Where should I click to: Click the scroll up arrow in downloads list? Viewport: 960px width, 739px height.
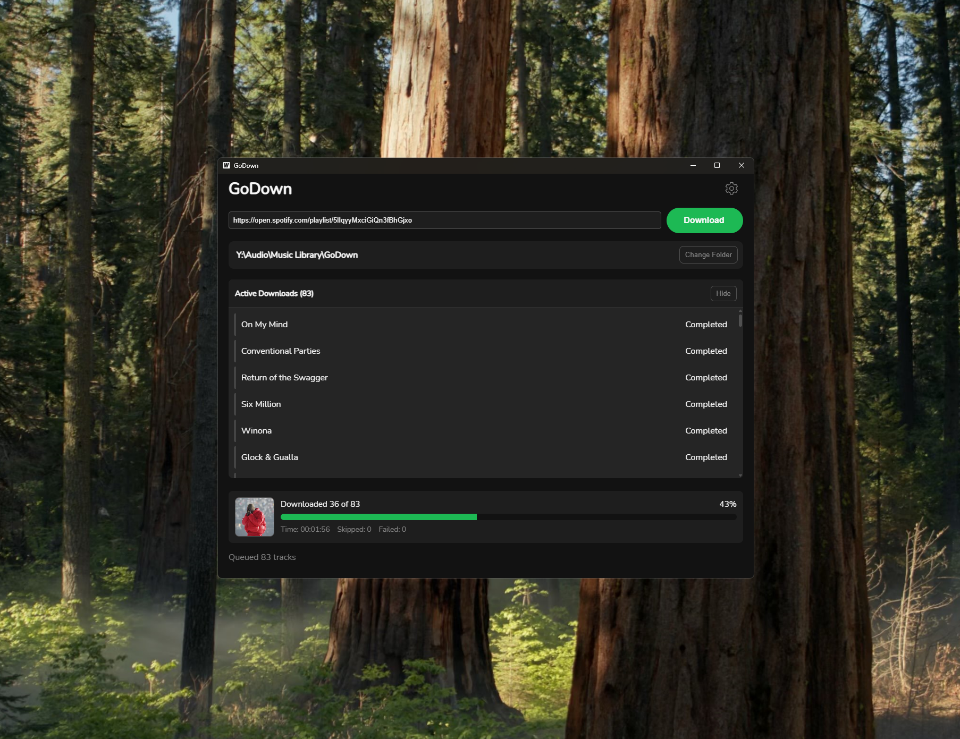740,311
